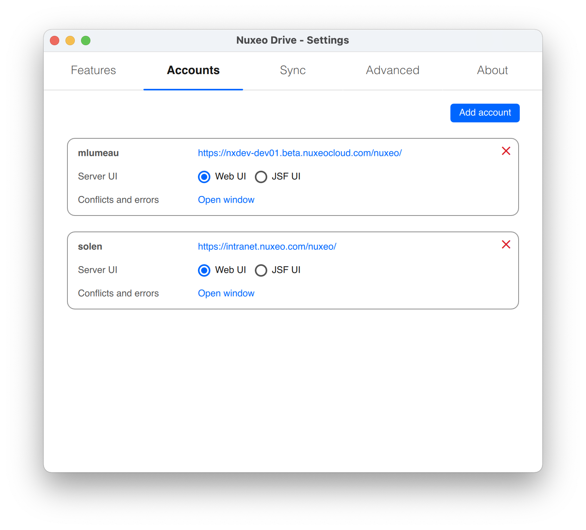The image size is (586, 530).
Task: Remove the mlumeau account with red X
Action: click(506, 151)
